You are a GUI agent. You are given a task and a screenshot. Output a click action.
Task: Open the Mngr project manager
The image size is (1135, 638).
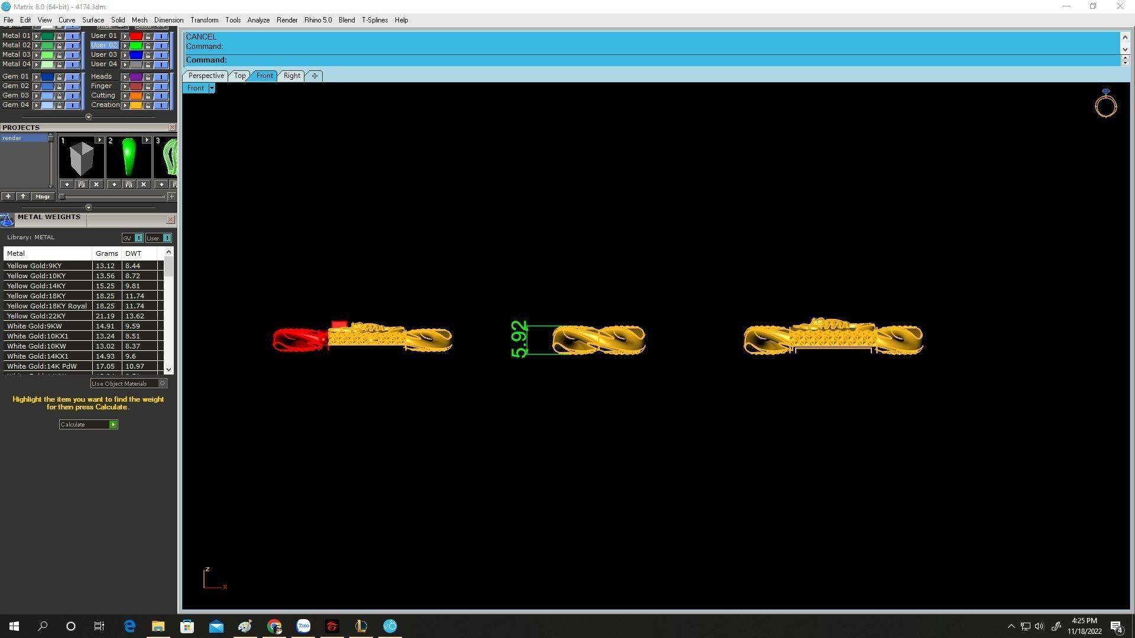click(x=43, y=197)
